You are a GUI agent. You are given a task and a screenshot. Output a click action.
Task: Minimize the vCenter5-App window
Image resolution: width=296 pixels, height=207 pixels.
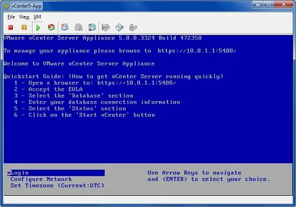pos(258,4)
